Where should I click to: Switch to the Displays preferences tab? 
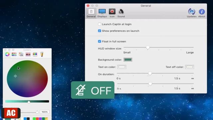[102, 13]
